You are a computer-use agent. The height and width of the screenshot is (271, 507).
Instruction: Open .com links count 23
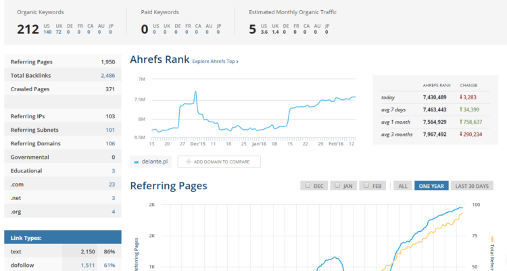(112, 184)
